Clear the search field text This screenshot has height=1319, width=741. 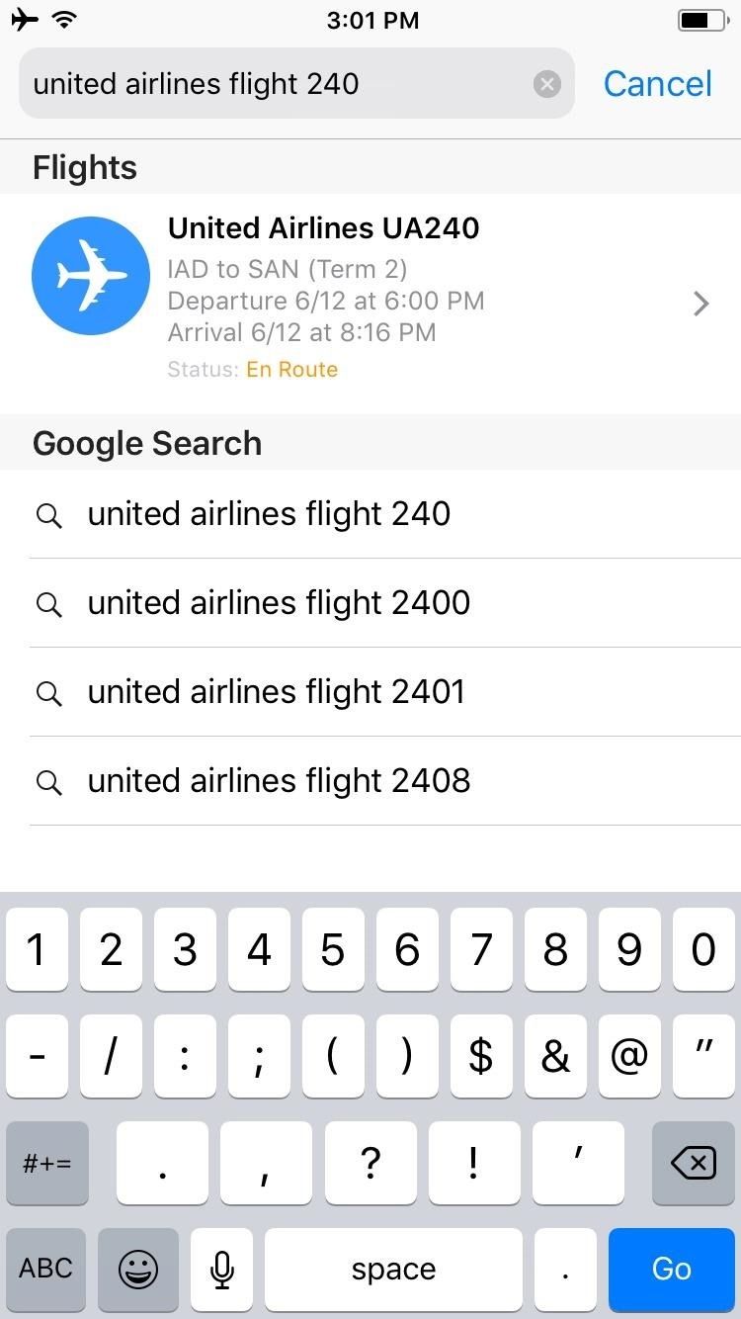pyautogui.click(x=546, y=84)
